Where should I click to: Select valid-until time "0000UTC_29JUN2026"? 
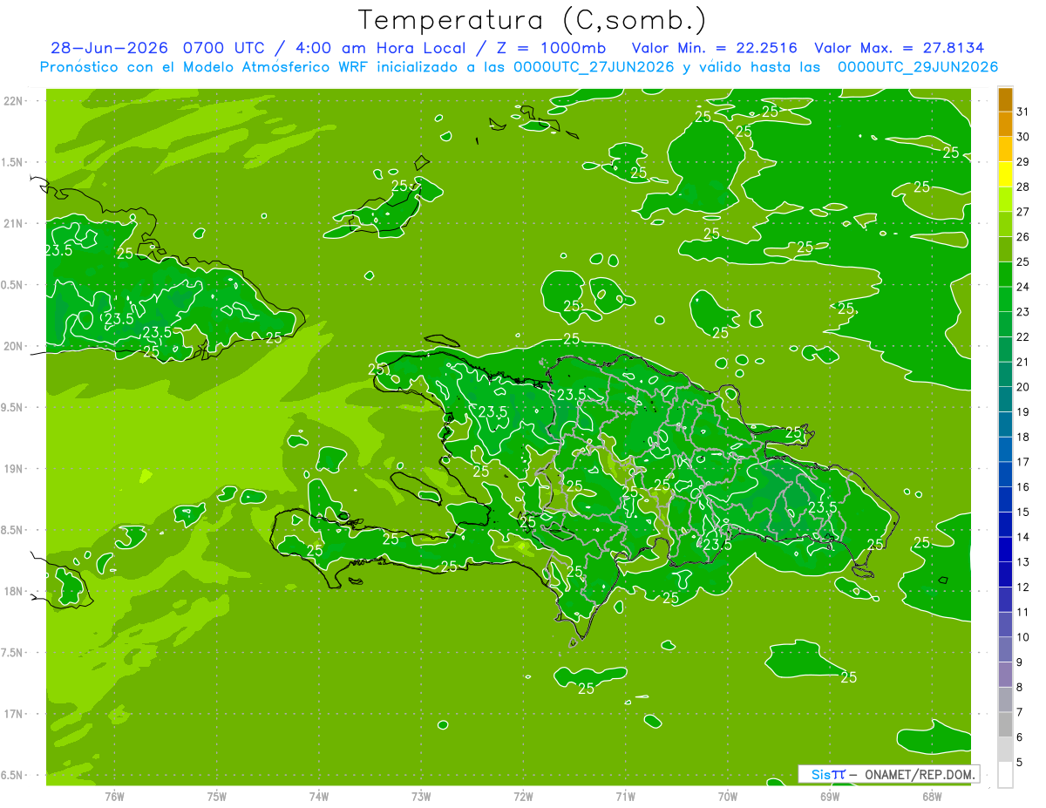coord(918,67)
